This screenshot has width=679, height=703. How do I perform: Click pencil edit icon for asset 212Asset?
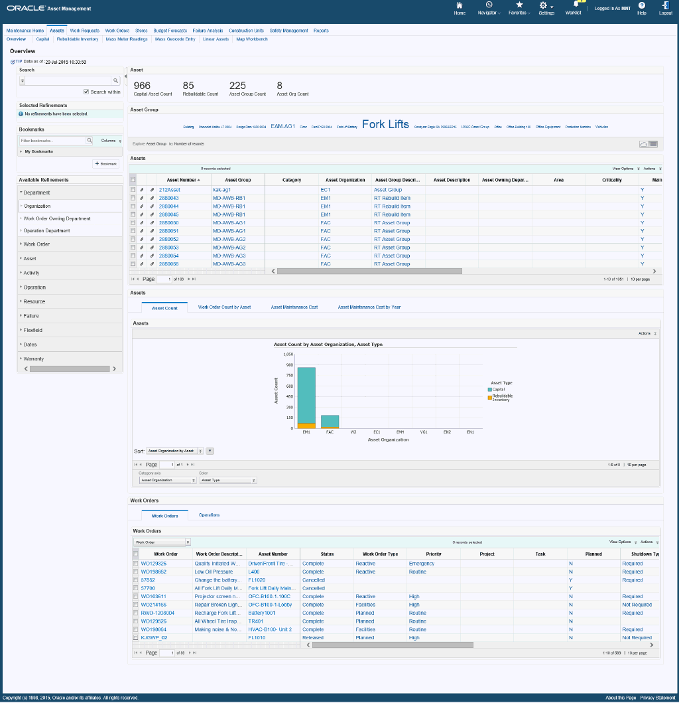[141, 190]
